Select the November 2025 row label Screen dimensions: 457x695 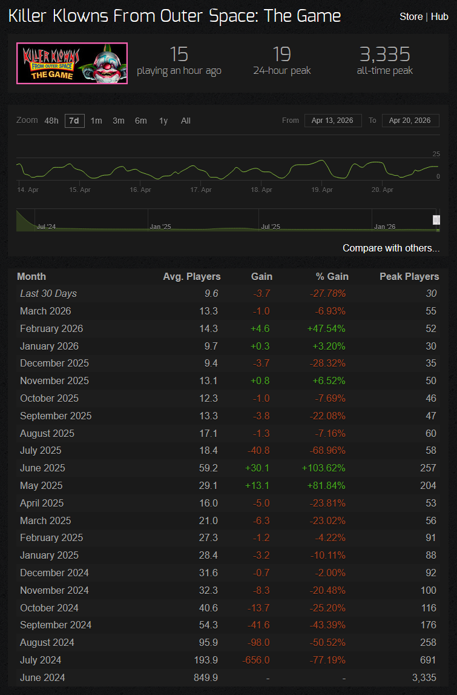click(54, 381)
